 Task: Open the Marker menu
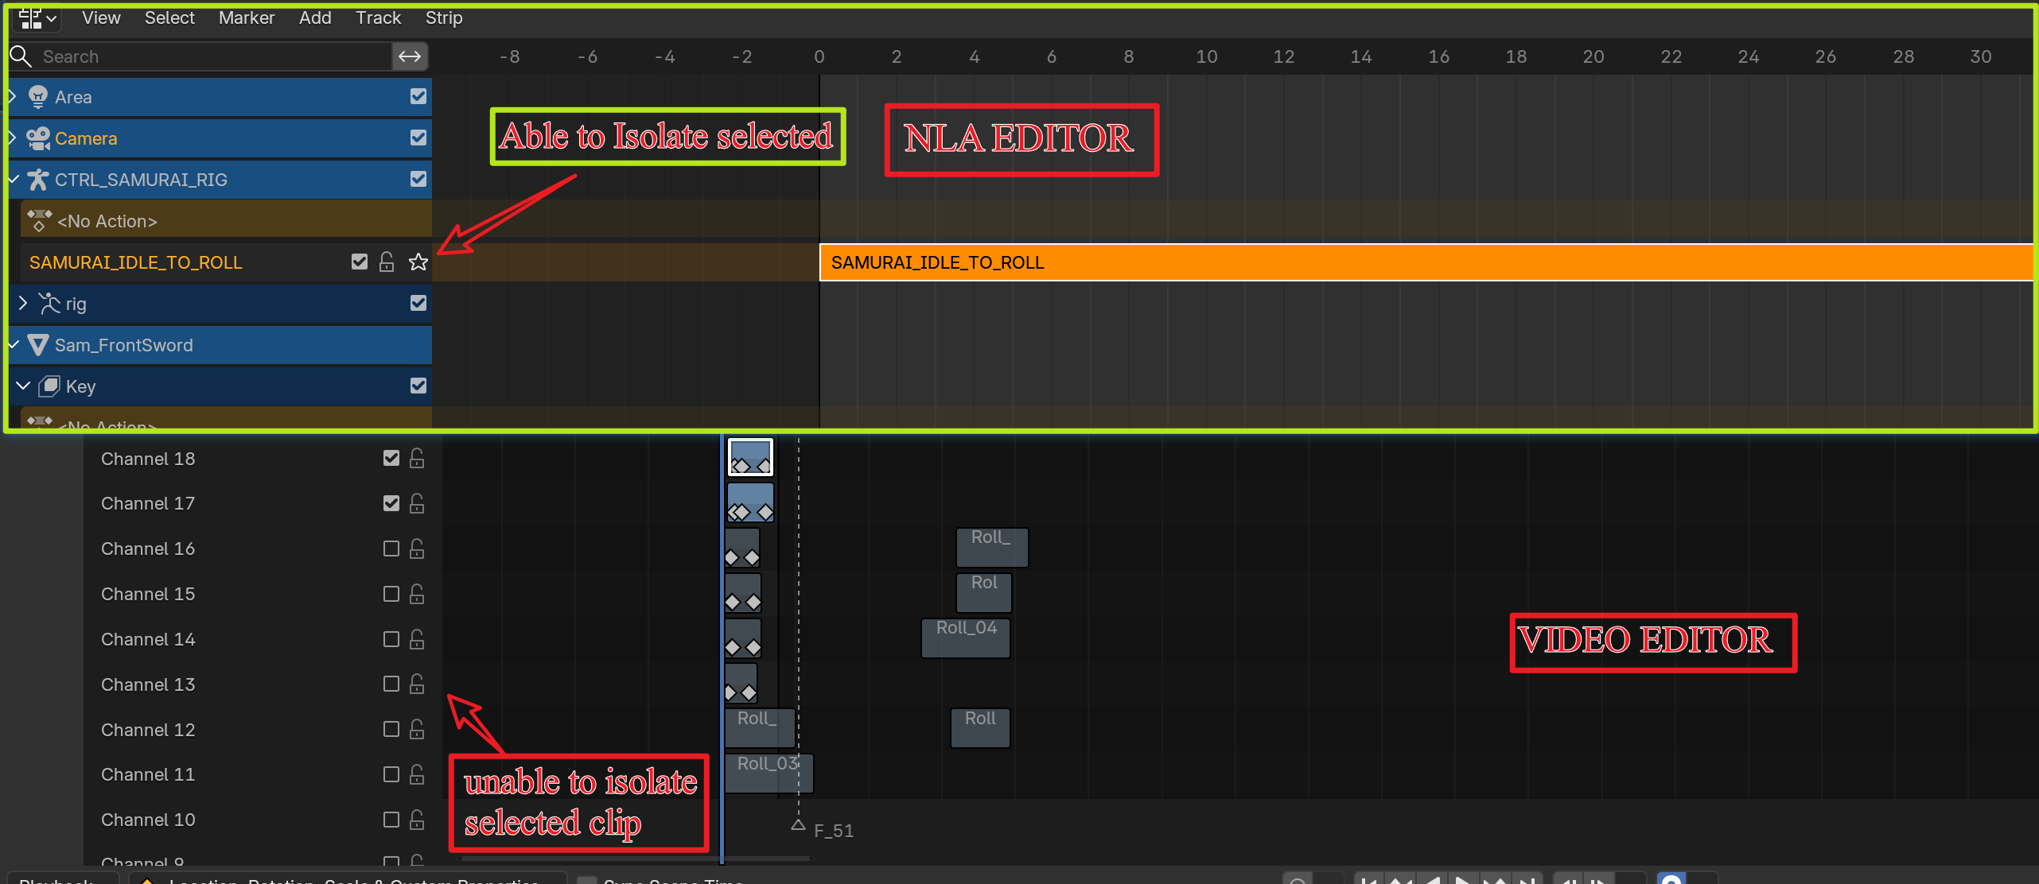(247, 17)
